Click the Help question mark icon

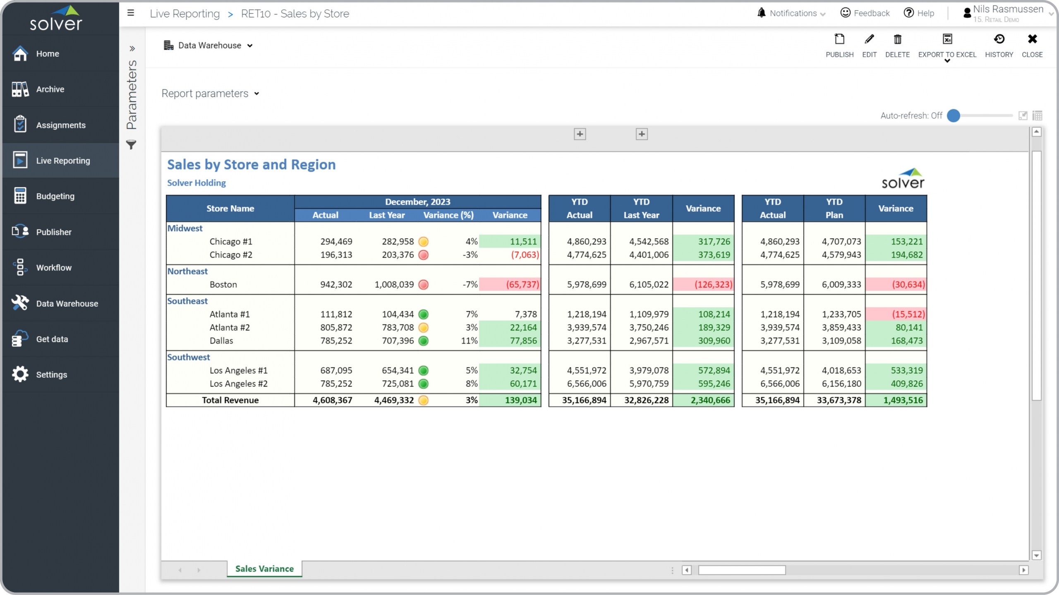(908, 13)
